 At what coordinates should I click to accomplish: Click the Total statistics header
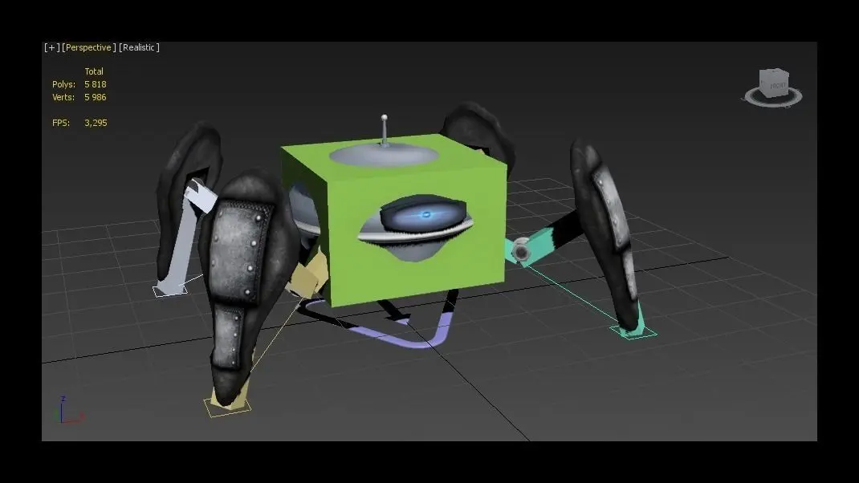coord(94,71)
